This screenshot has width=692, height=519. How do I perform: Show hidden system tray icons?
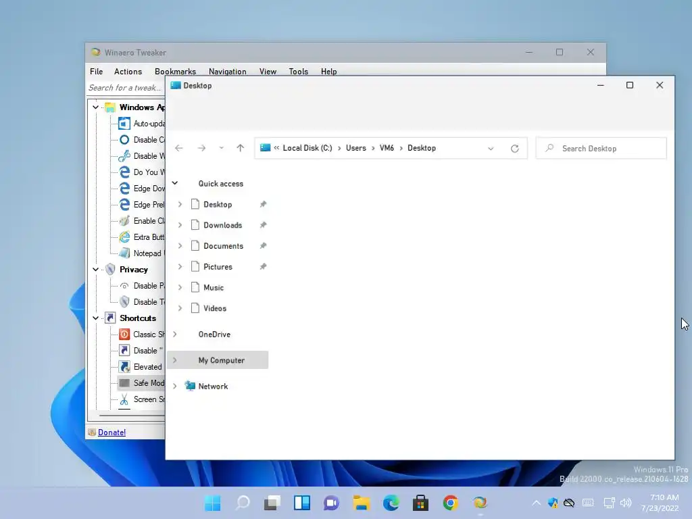click(536, 503)
